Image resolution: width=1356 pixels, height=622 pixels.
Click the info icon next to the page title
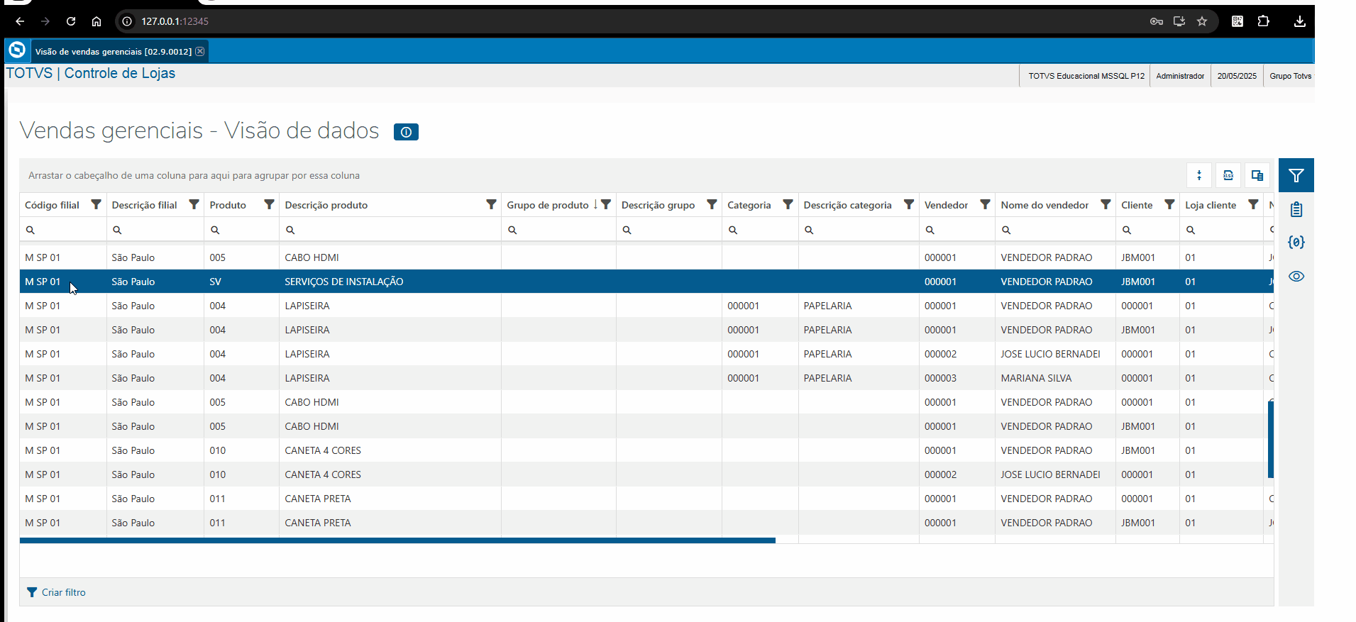tap(406, 132)
